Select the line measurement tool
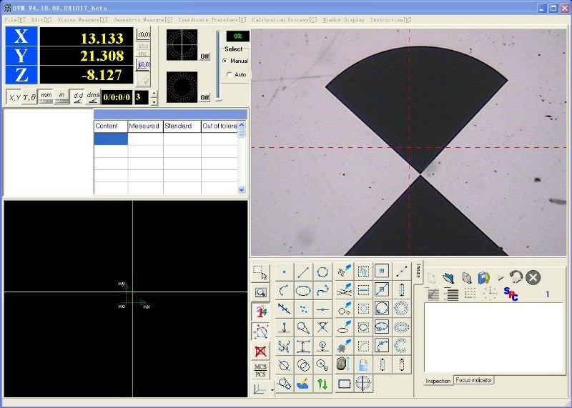The image size is (572, 408). pos(303,272)
